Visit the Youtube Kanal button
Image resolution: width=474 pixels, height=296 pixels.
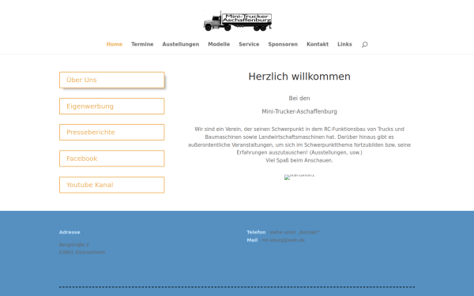[112, 185]
